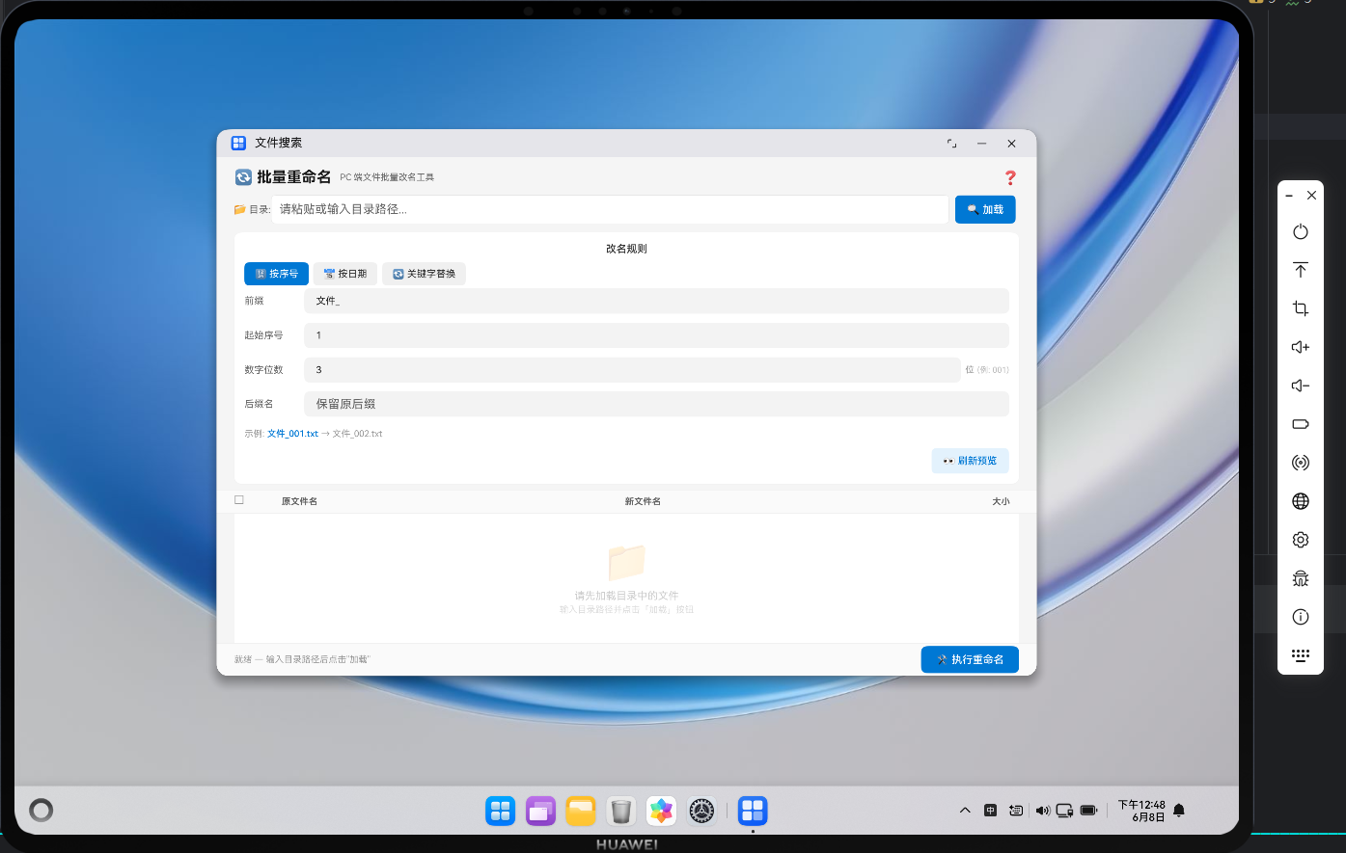Open the purple window app in dock
1346x853 pixels.
point(540,811)
